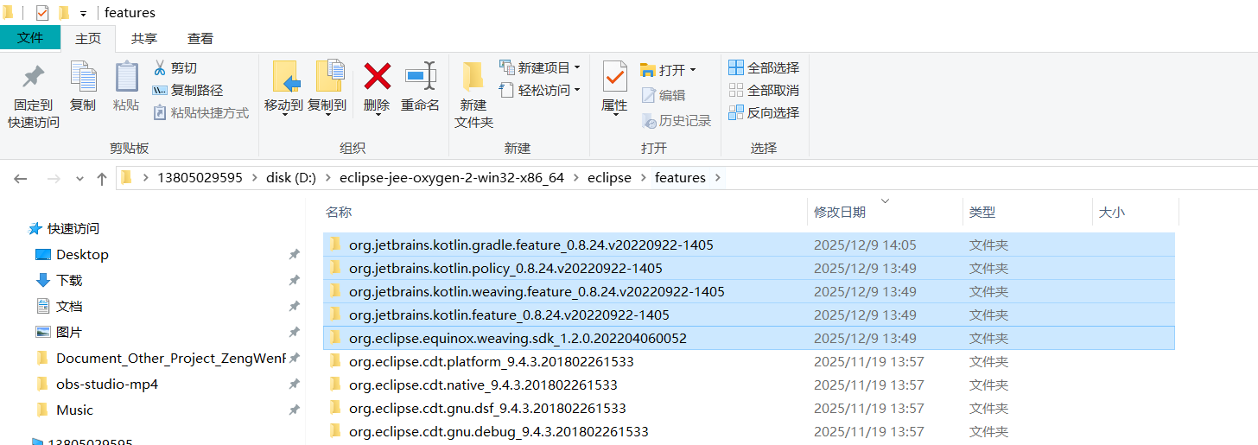Screen dimensions: 1258x445
Task: Click the pin icon beside Desktop
Action: pyautogui.click(x=294, y=255)
